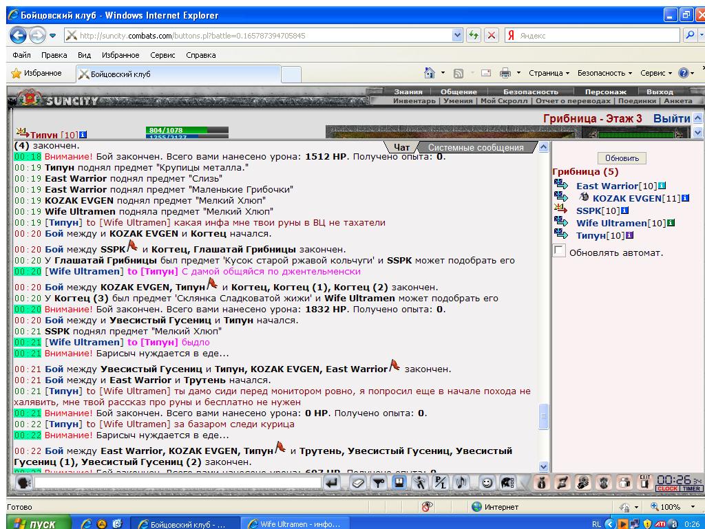Click the print icon in IE toolbar
Viewport: 705px width, 529px height.
click(505, 73)
